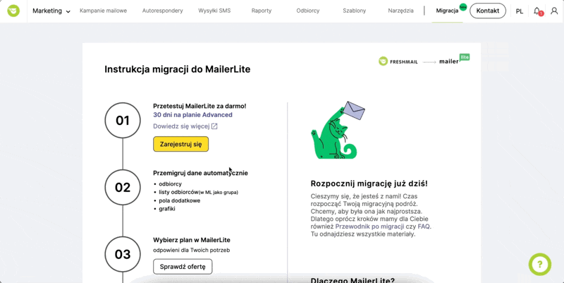Click the green cat with envelope illustration
Screen dimensions: 564x283
coord(338,131)
